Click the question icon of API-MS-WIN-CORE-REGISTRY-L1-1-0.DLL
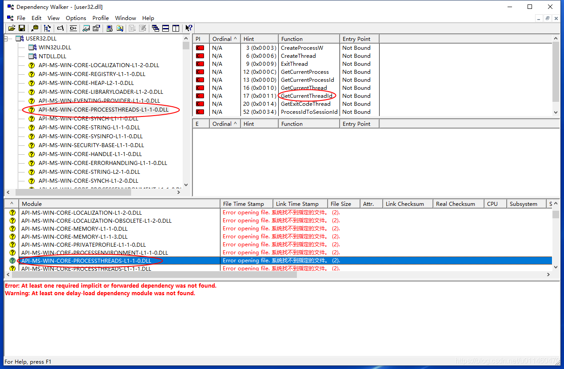The width and height of the screenshot is (564, 369). click(32, 74)
